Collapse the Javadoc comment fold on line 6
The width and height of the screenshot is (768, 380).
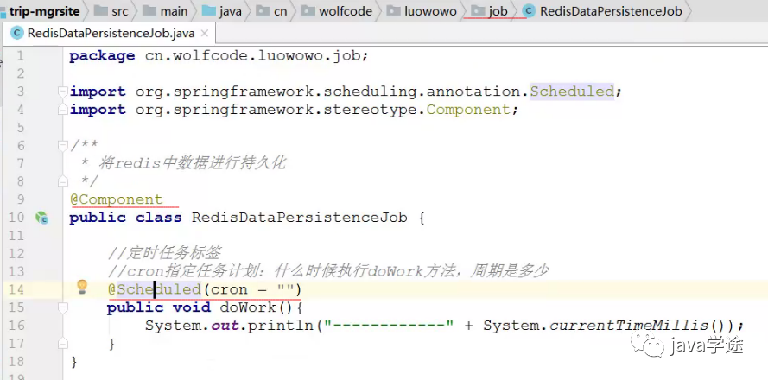pos(62,145)
